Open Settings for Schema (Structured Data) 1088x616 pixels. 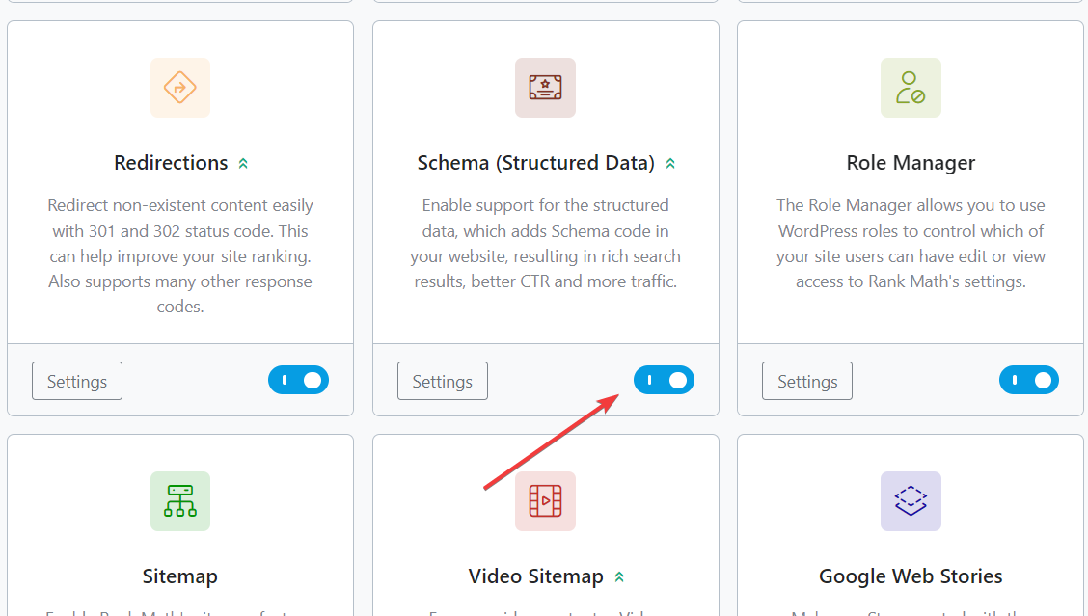[x=443, y=381]
